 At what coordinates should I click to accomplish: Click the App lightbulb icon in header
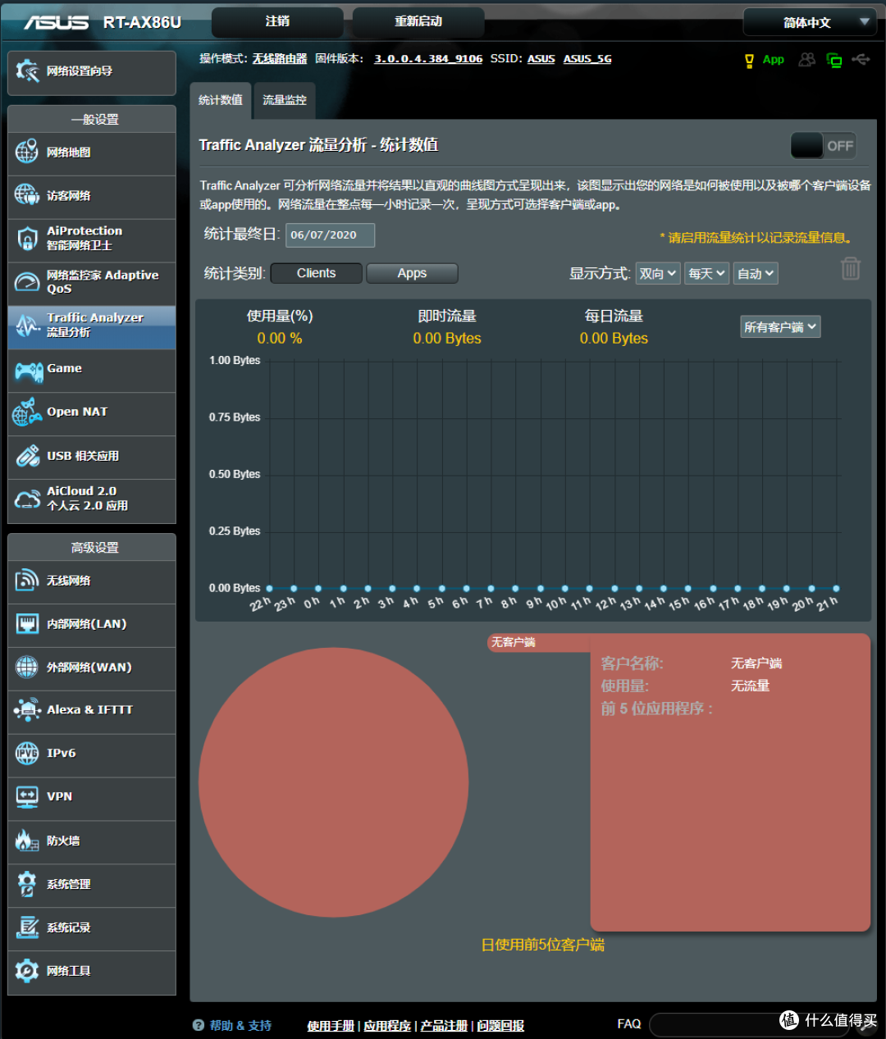[x=749, y=61]
